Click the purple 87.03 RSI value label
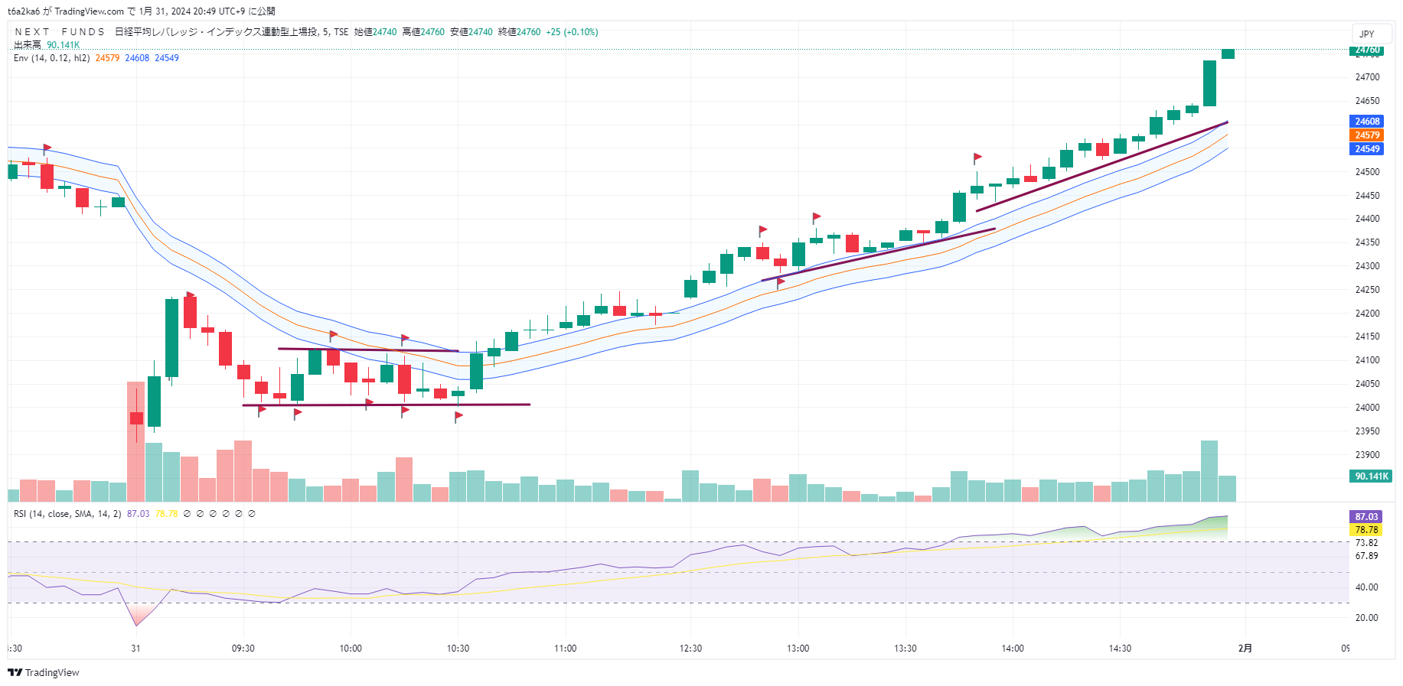The image size is (1403, 686). [1366, 517]
